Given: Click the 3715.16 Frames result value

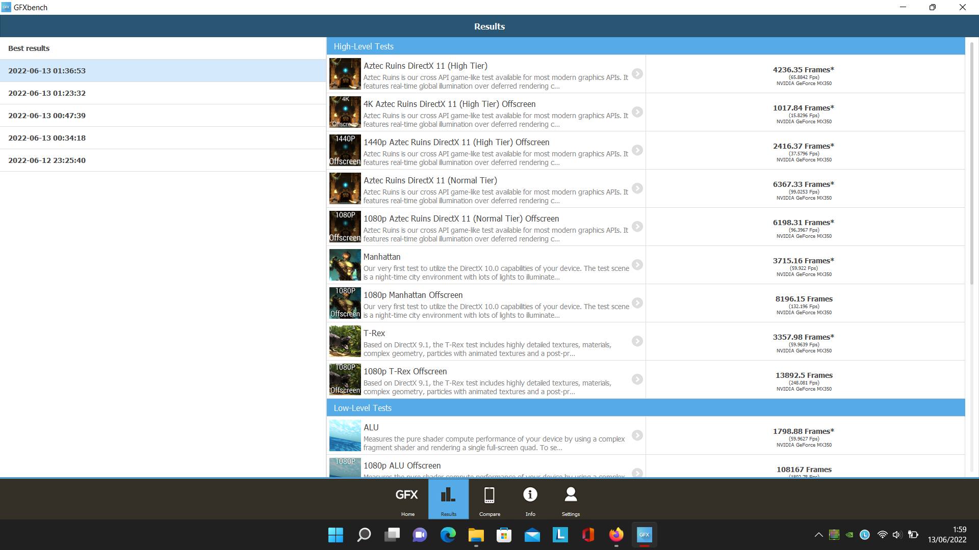Looking at the screenshot, I should coord(804,261).
